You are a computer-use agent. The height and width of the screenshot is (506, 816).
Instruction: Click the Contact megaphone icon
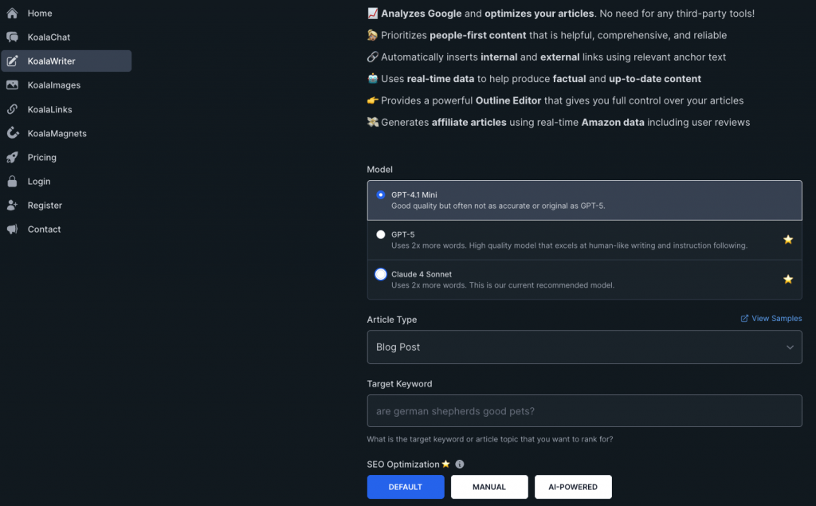pos(12,229)
